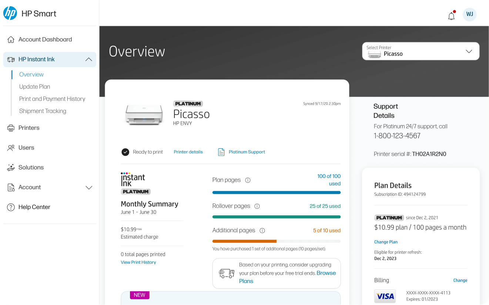Image resolution: width=489 pixels, height=305 pixels.
Task: Click the Subscription ID: 494124799 text
Action: (x=400, y=194)
